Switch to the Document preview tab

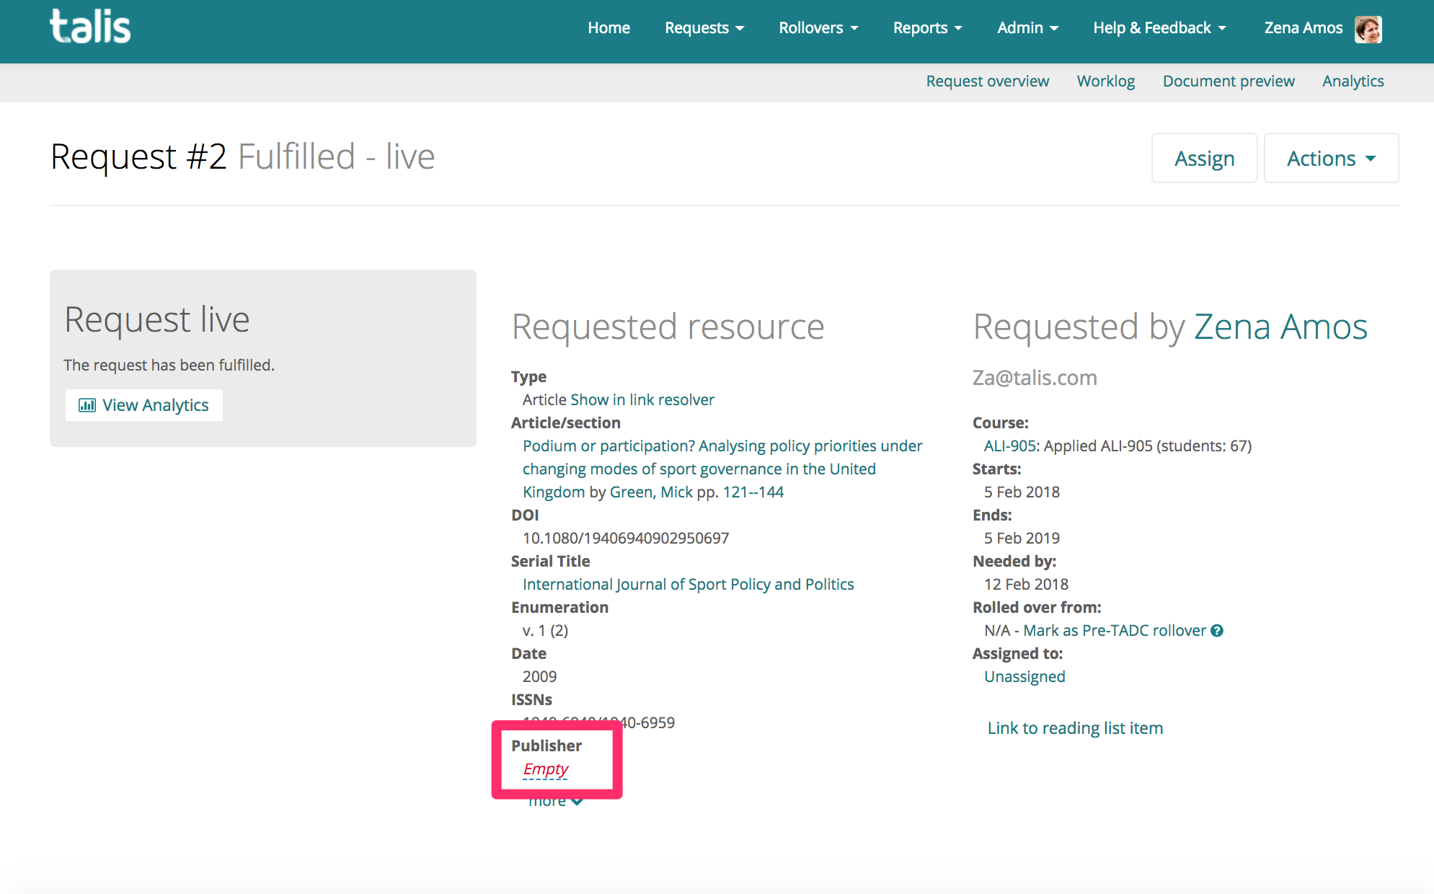tap(1228, 81)
